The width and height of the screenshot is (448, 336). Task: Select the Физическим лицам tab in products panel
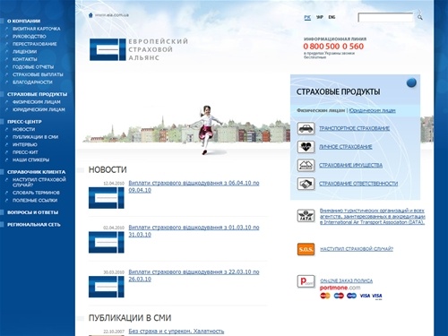click(x=321, y=110)
